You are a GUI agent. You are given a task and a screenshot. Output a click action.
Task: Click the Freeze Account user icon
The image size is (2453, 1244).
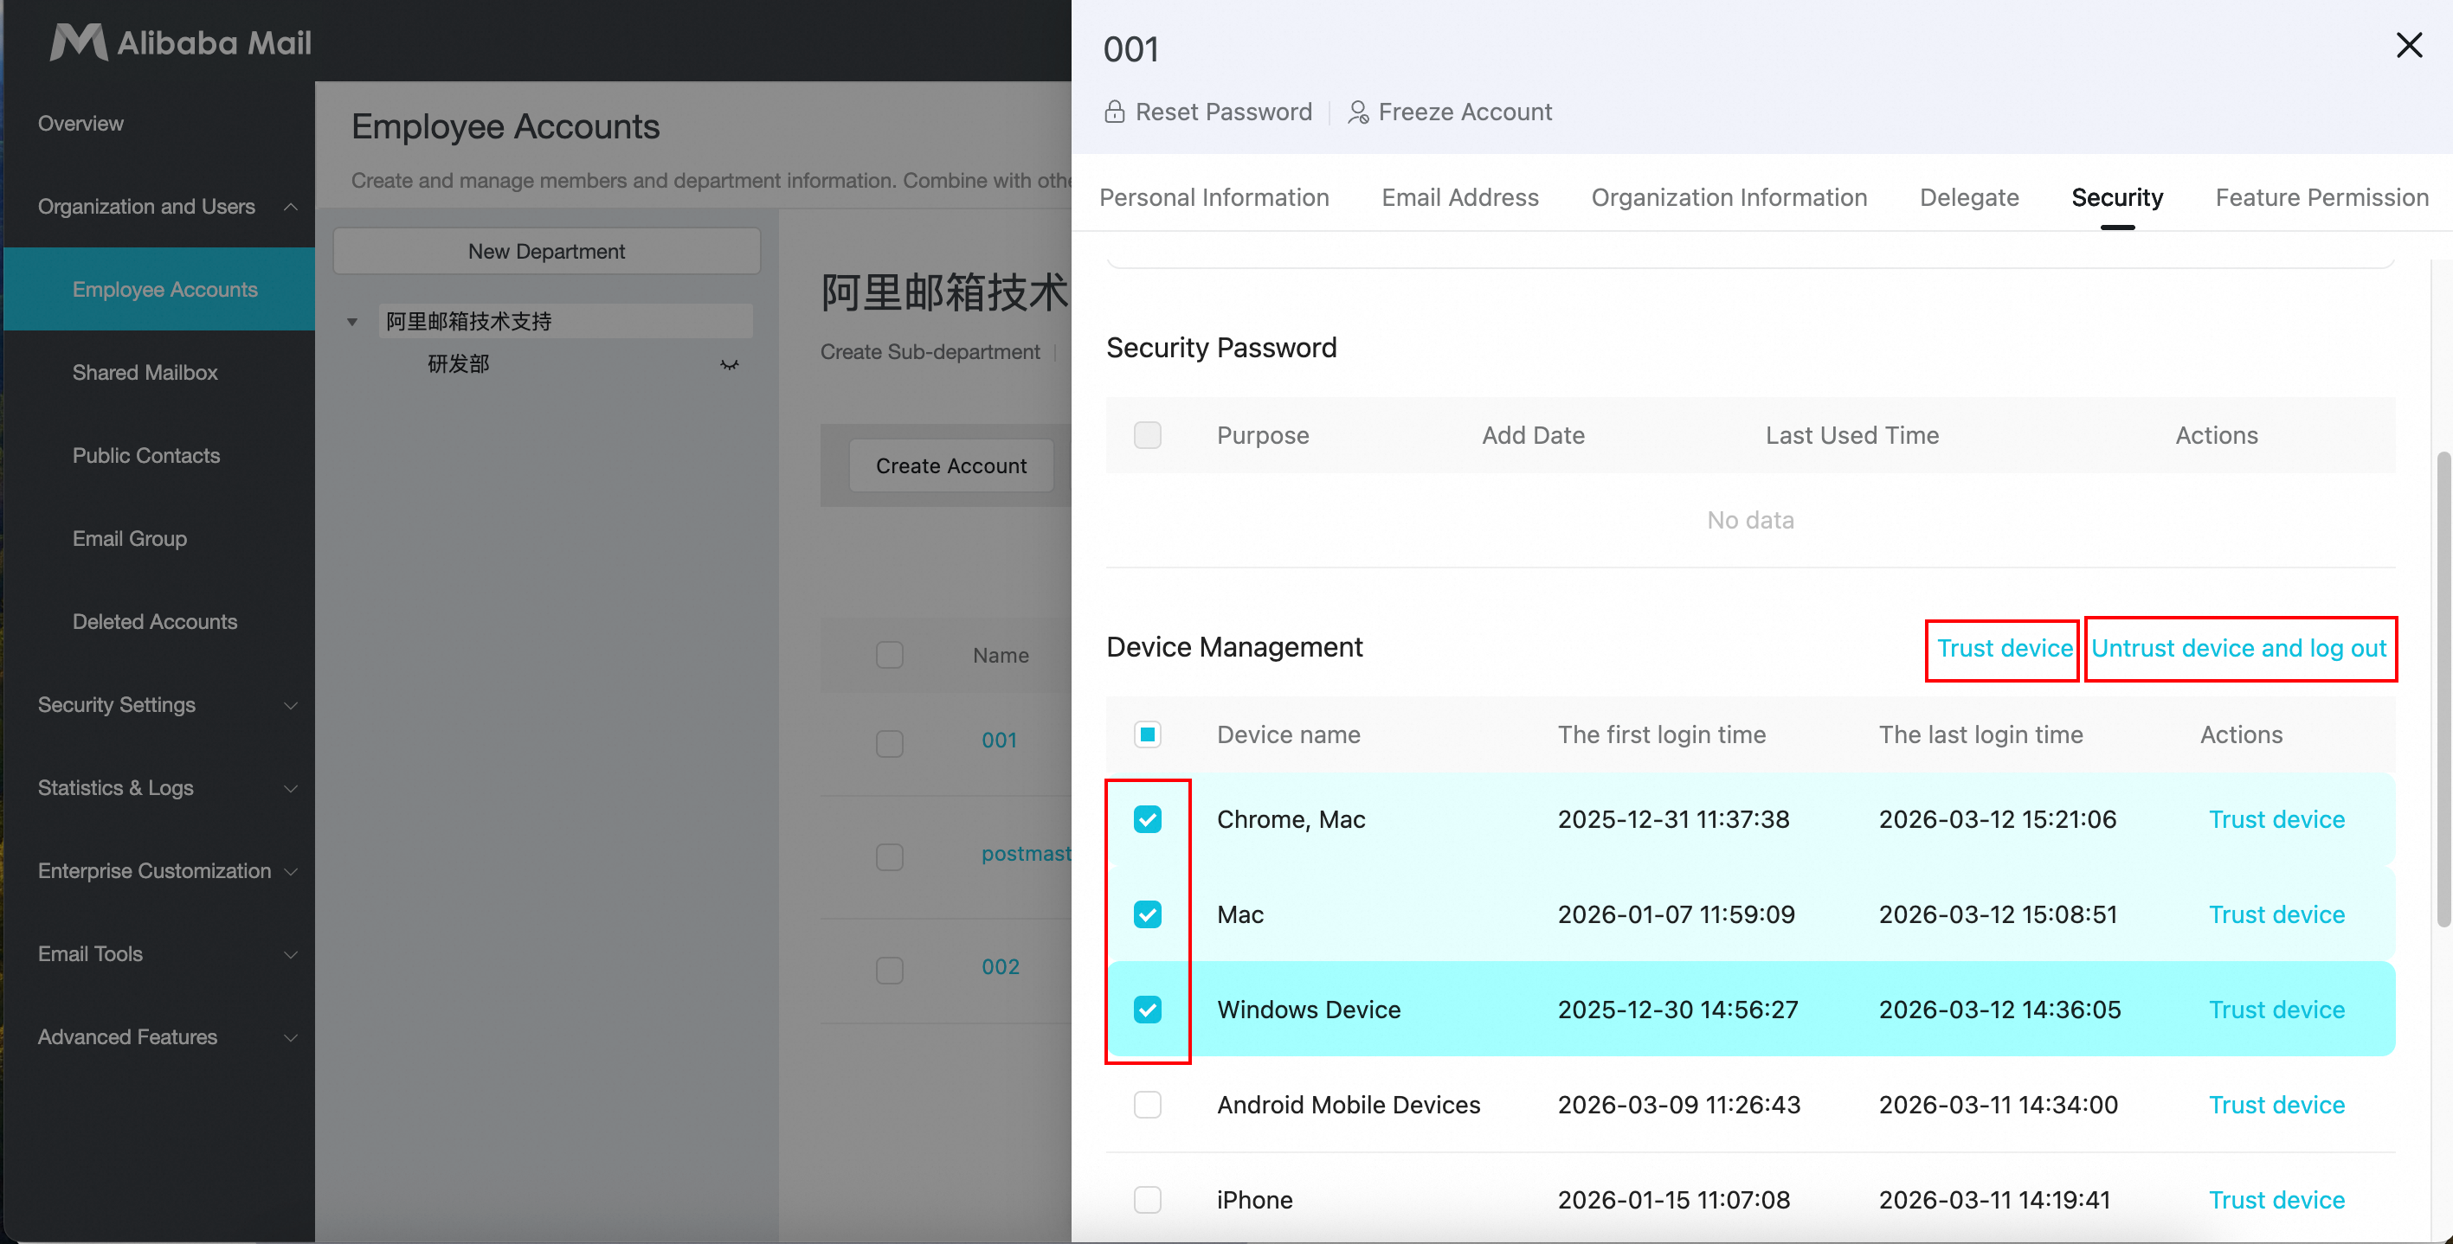pyautogui.click(x=1358, y=112)
